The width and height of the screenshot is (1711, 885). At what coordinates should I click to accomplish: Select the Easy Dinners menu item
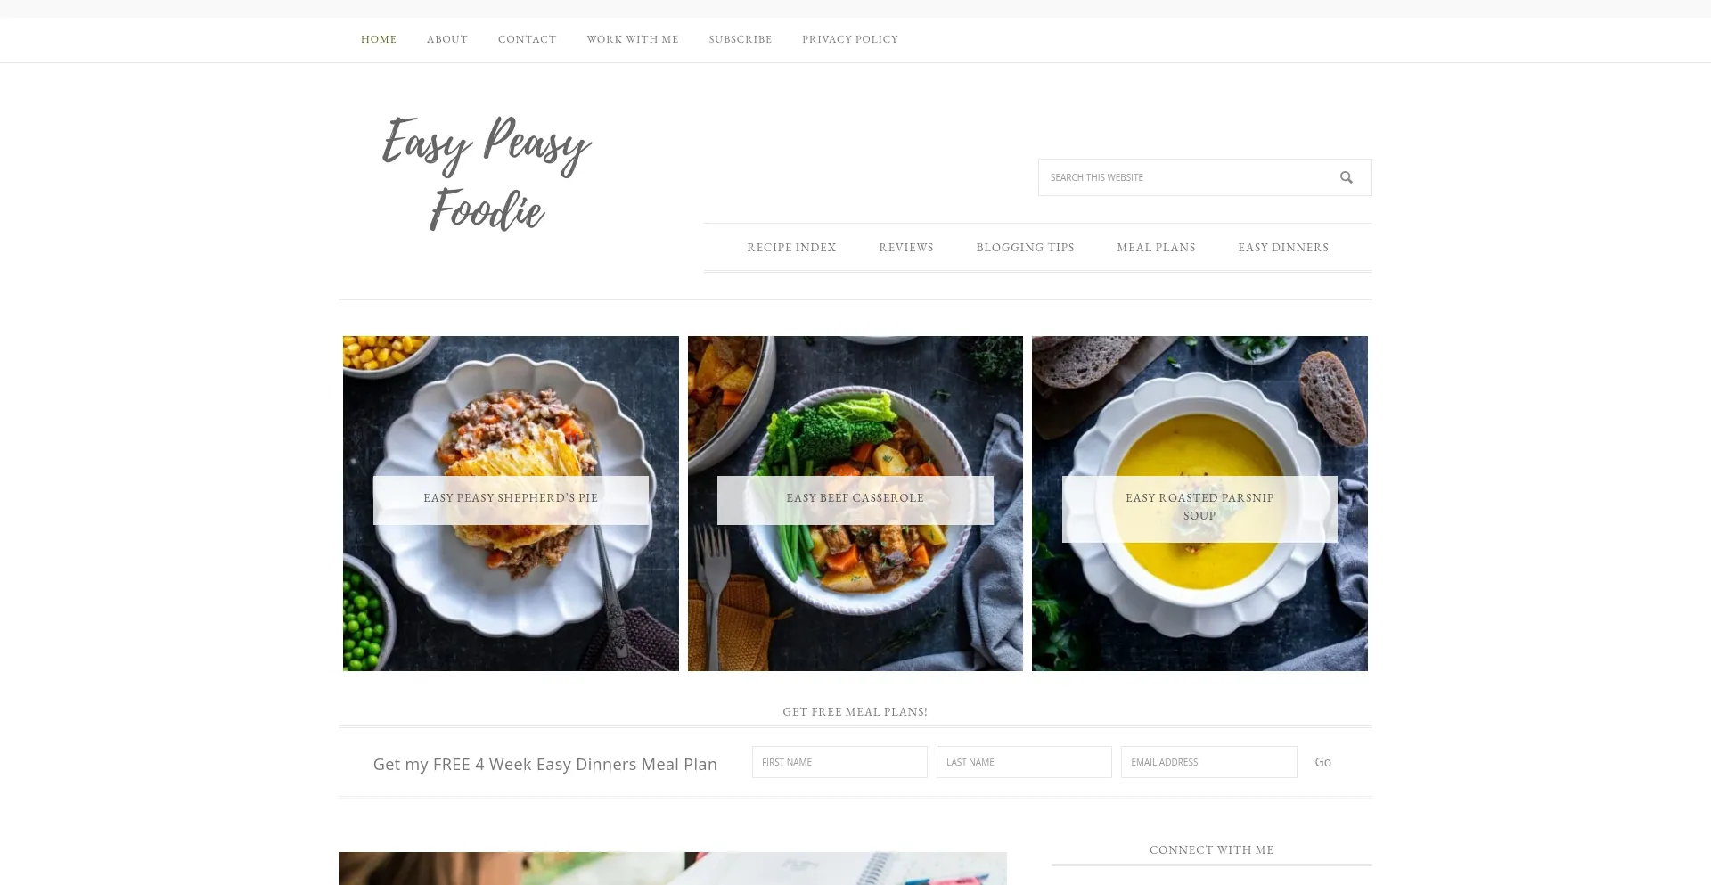tap(1283, 248)
